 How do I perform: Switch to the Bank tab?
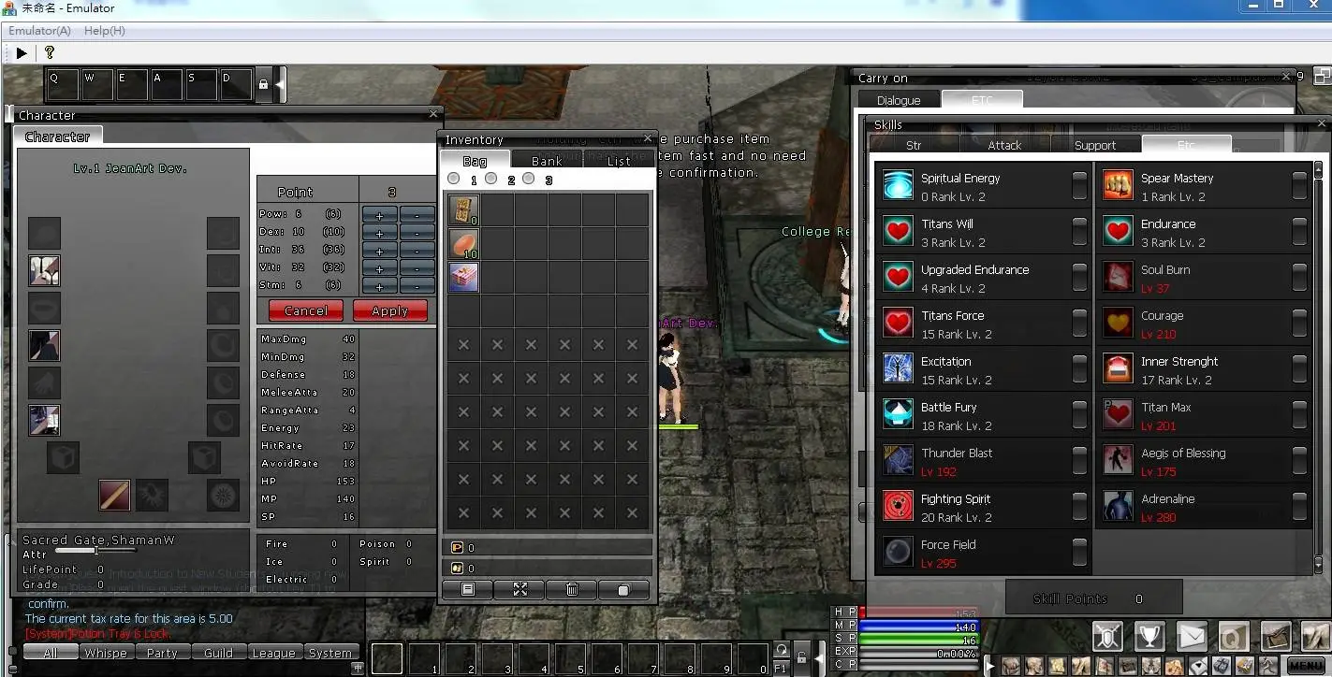click(x=548, y=161)
